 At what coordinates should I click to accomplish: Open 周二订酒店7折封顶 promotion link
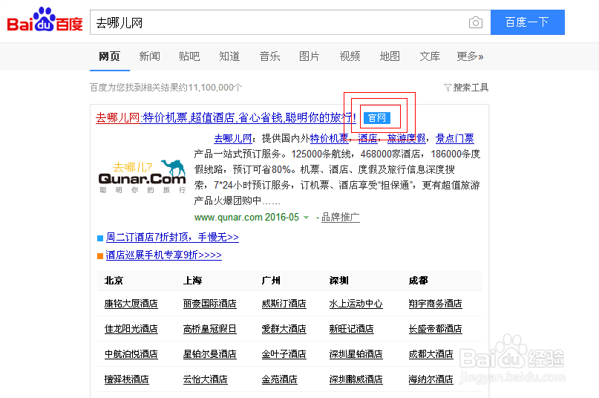(x=172, y=238)
